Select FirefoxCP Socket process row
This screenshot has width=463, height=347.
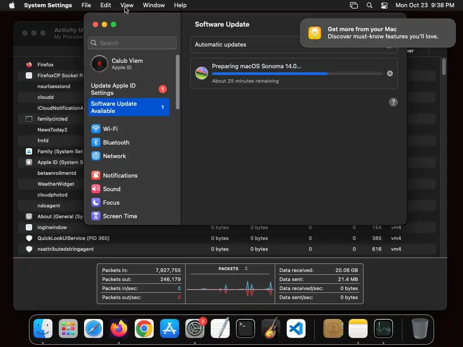point(50,75)
